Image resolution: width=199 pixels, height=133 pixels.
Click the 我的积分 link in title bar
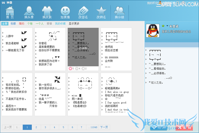point(152,3)
